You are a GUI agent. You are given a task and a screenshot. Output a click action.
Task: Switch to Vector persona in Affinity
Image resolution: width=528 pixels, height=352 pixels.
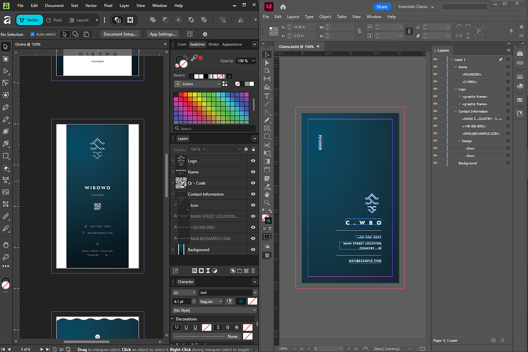(29, 20)
